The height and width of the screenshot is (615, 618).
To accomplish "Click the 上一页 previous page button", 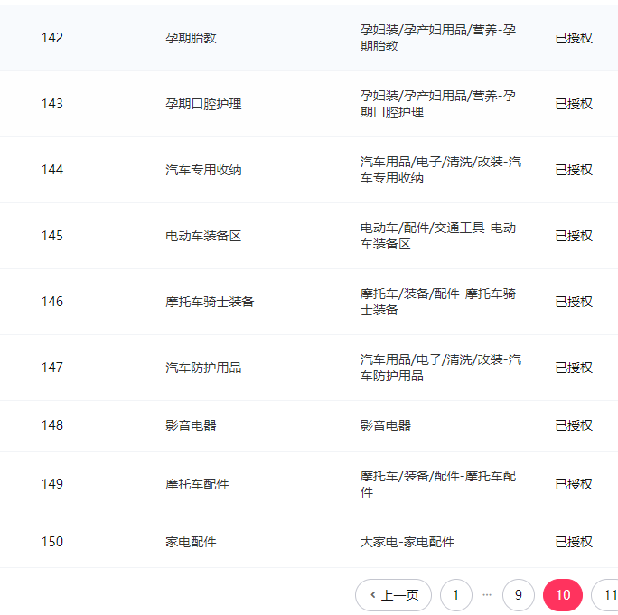I will [393, 595].
